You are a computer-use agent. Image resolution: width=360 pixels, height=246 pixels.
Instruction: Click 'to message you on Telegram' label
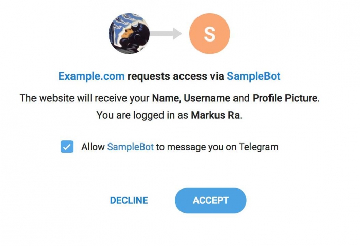pos(217,147)
